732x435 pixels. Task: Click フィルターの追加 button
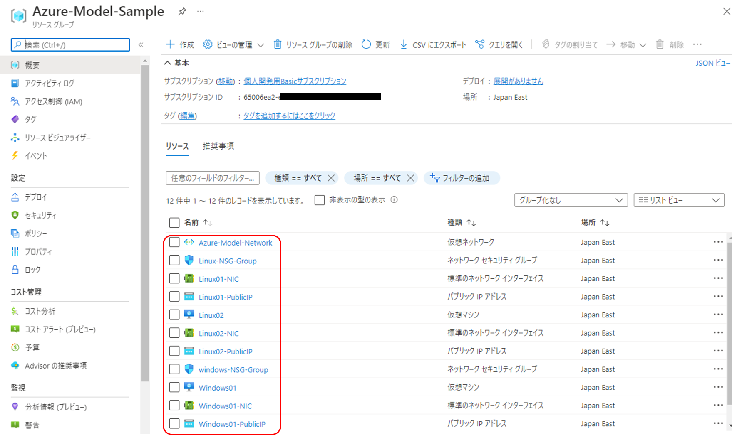pos(462,178)
